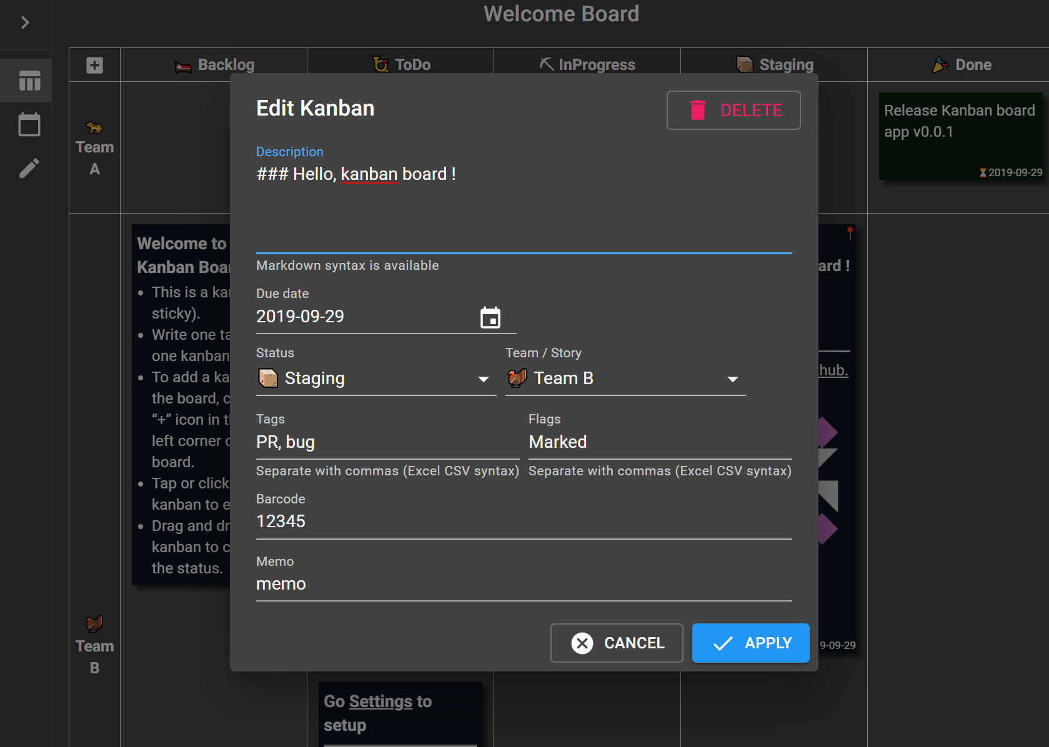Click the Done column party icon
The height and width of the screenshot is (747, 1049).
(x=940, y=64)
